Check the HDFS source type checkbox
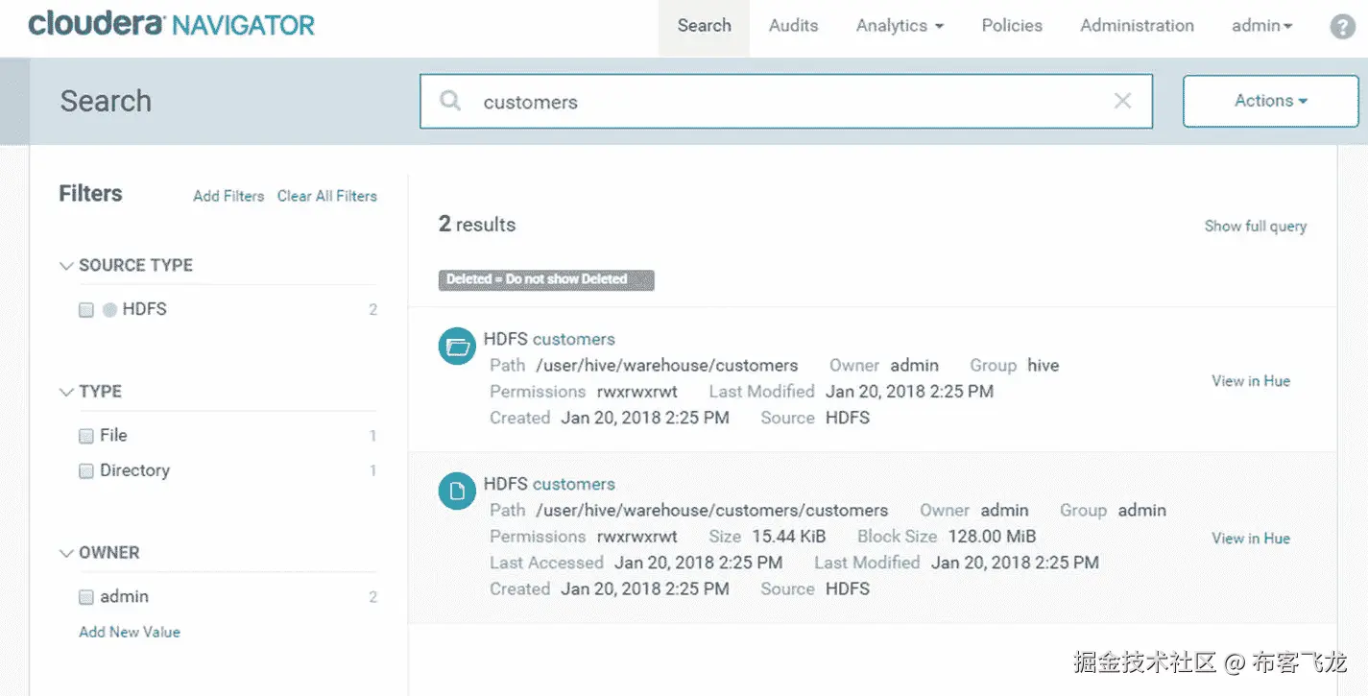The image size is (1368, 696). [x=86, y=310]
